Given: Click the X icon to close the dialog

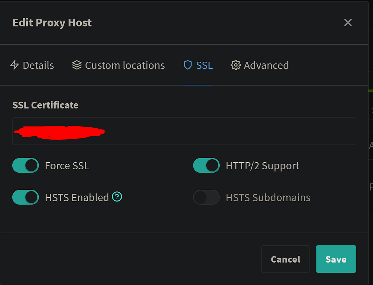Looking at the screenshot, I should (348, 22).
